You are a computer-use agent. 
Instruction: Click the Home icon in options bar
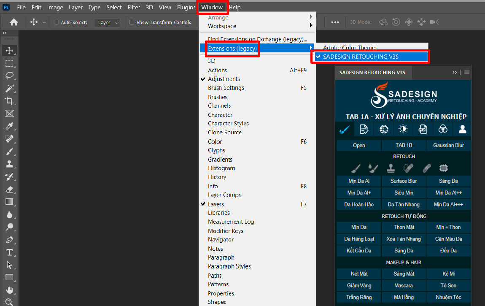point(14,22)
